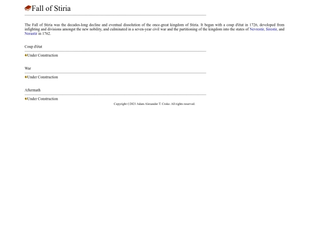
Task: Click the bullet icon under War section
Action: [x=26, y=77]
